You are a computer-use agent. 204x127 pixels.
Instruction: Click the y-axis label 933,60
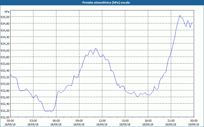pyautogui.click(x=5, y=64)
